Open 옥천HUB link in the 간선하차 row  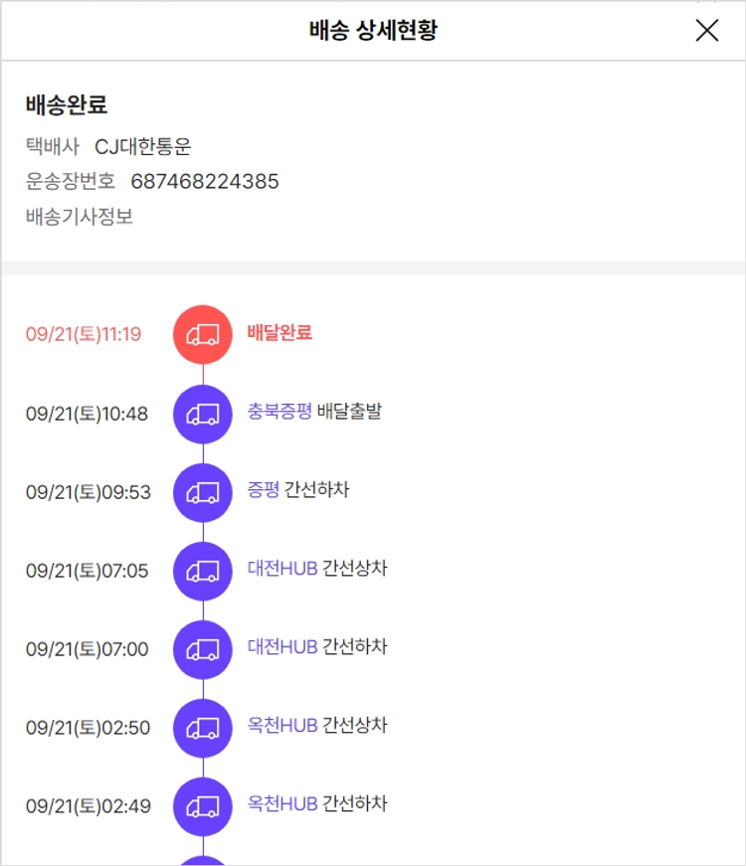point(282,804)
